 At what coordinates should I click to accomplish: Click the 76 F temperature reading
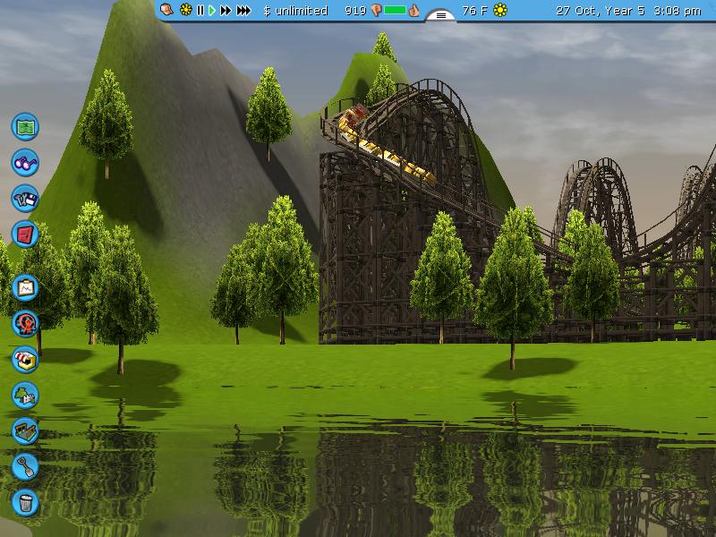[x=475, y=10]
